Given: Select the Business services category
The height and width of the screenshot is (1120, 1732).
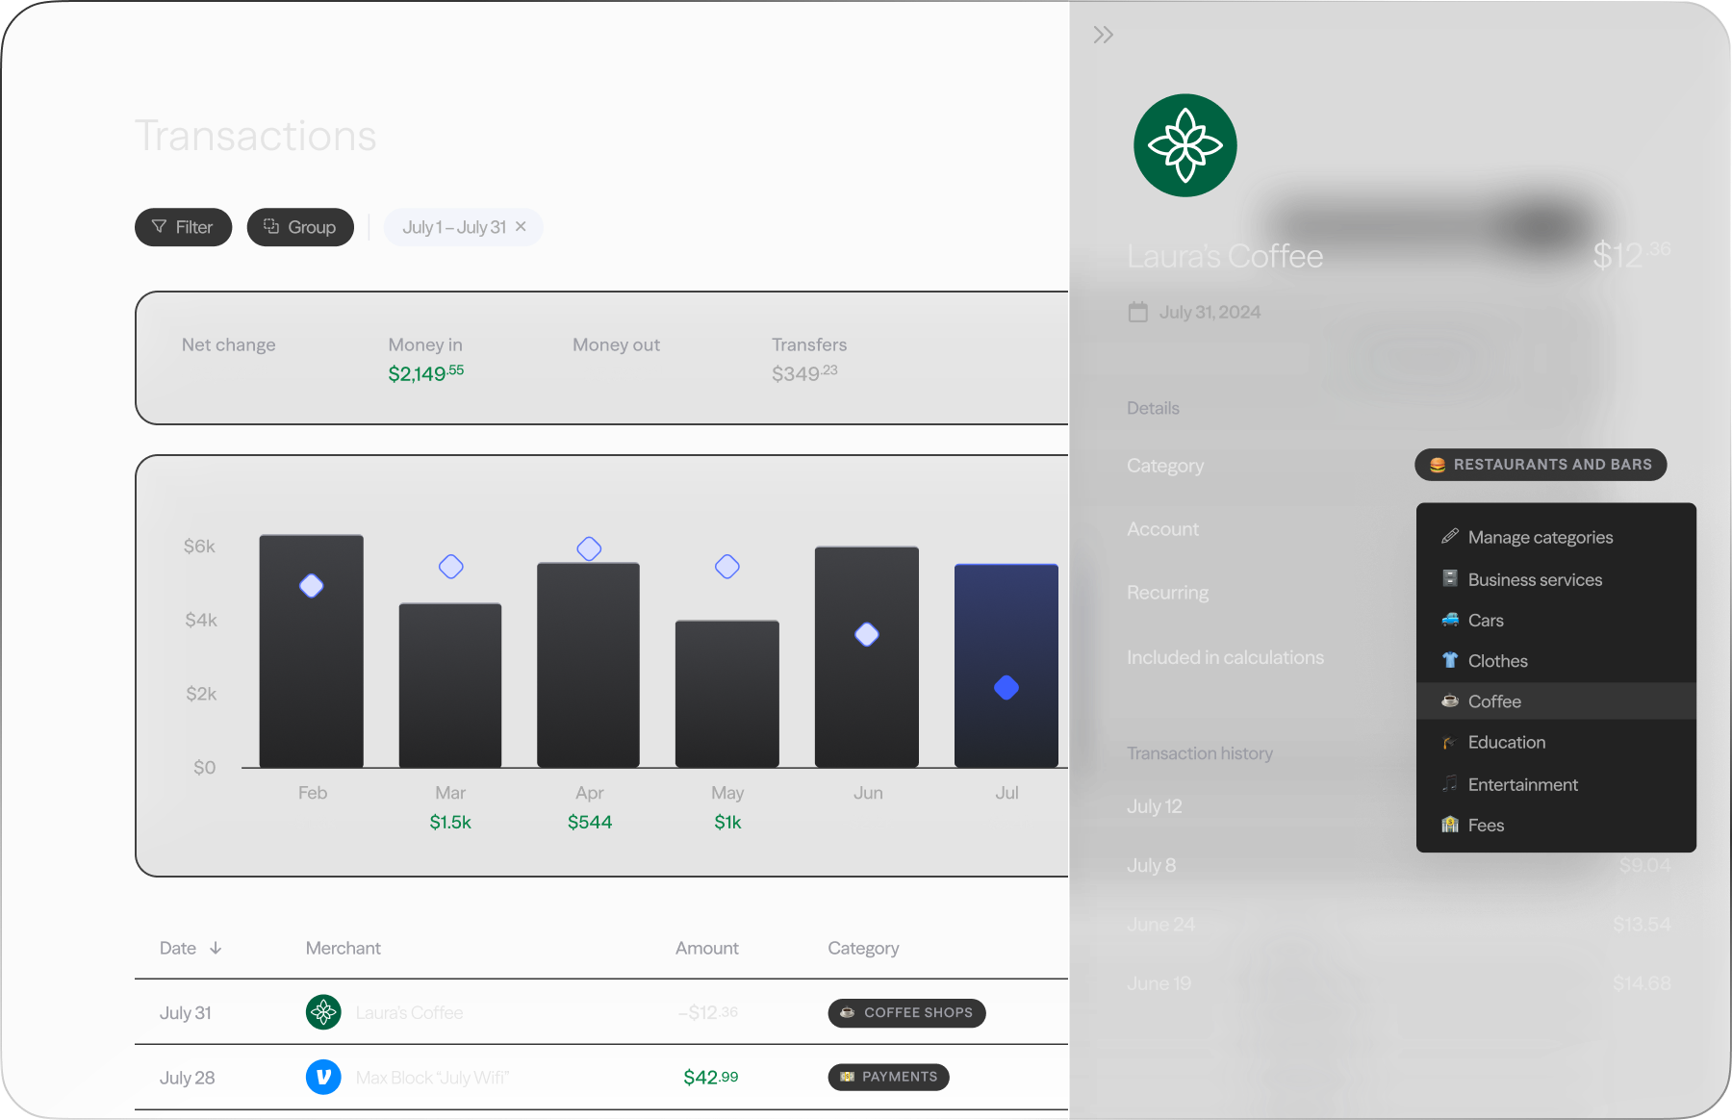Looking at the screenshot, I should tap(1535, 579).
